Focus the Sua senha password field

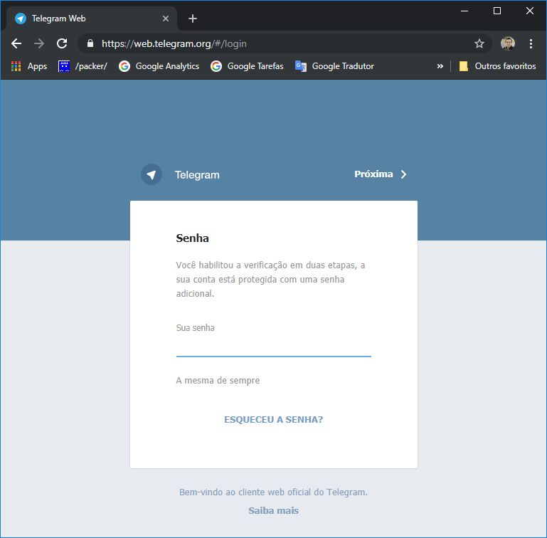[273, 347]
